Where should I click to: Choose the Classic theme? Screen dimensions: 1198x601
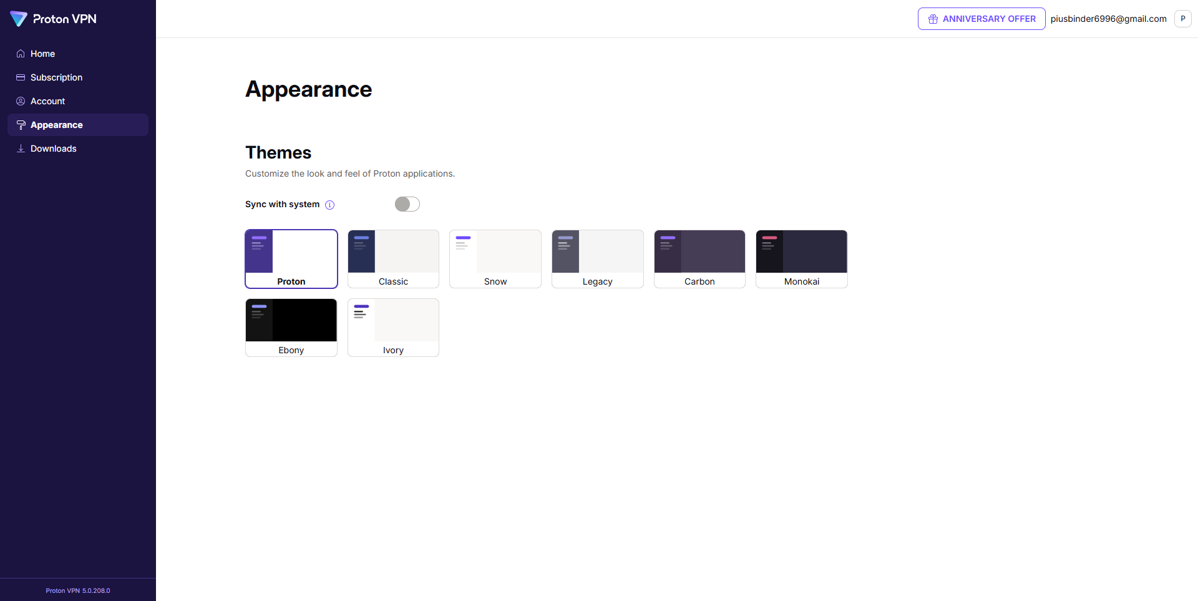click(393, 259)
